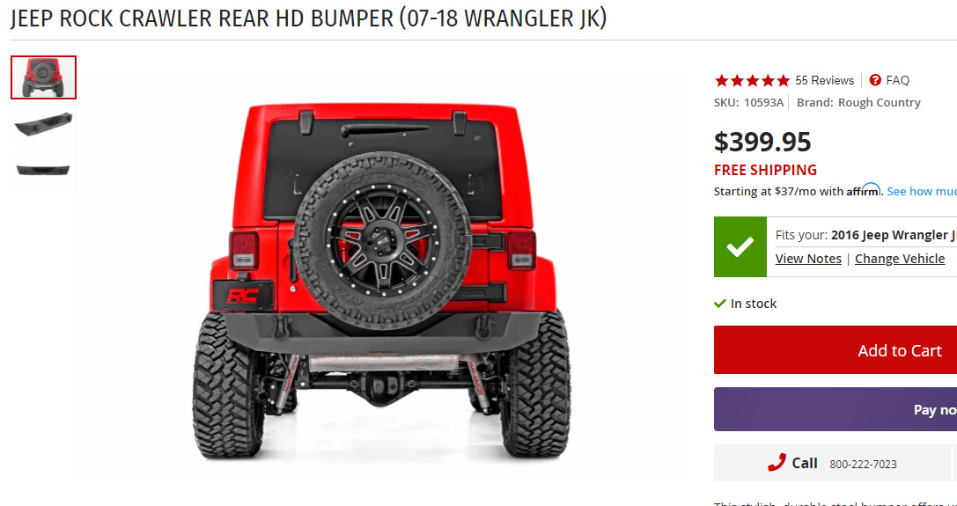Select the second bumper angle thumbnail
The height and width of the screenshot is (506, 957).
(43, 124)
